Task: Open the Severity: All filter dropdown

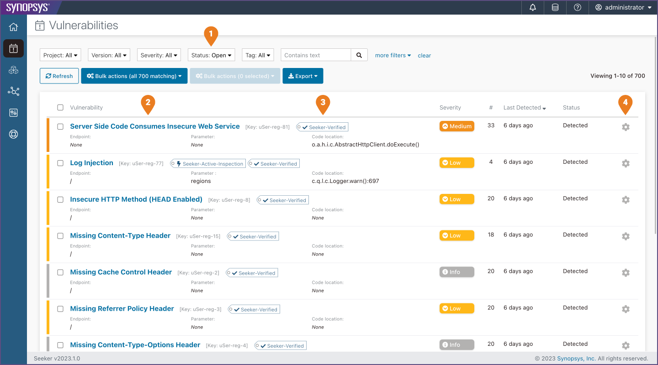Action: [x=159, y=55]
